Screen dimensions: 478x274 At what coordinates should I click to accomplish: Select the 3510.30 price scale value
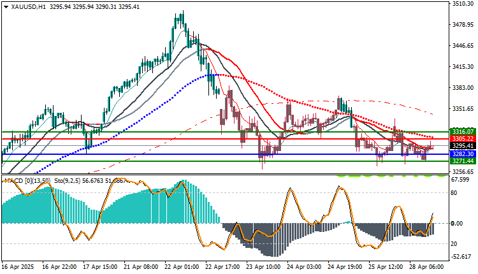(x=463, y=4)
